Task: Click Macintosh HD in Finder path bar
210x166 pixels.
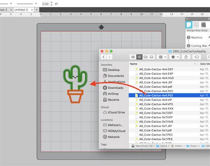Action: point(142,146)
